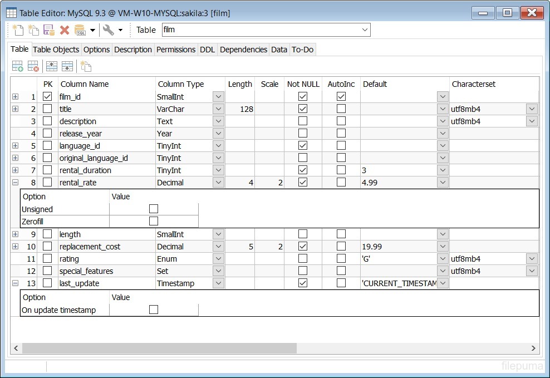550x378 pixels.
Task: Check the On update timestamp option
Action: click(x=154, y=310)
